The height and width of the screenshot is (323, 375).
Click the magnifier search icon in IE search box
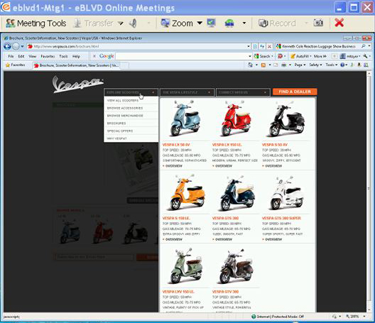(364, 46)
